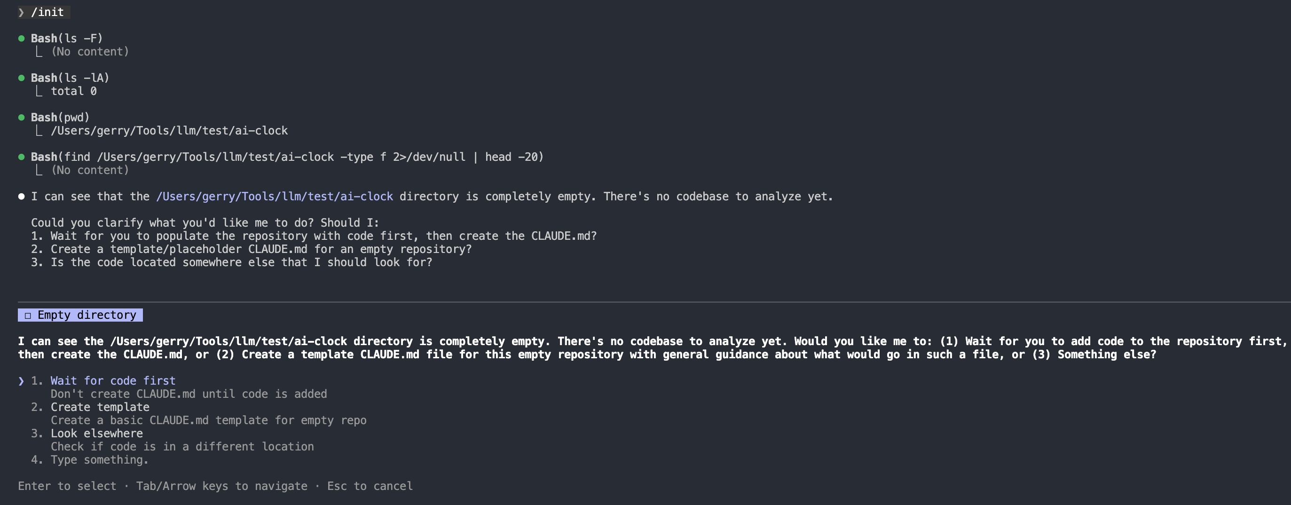1291x505 pixels.
Task: Click the white bullet before "I can see that"
Action: click(x=22, y=197)
